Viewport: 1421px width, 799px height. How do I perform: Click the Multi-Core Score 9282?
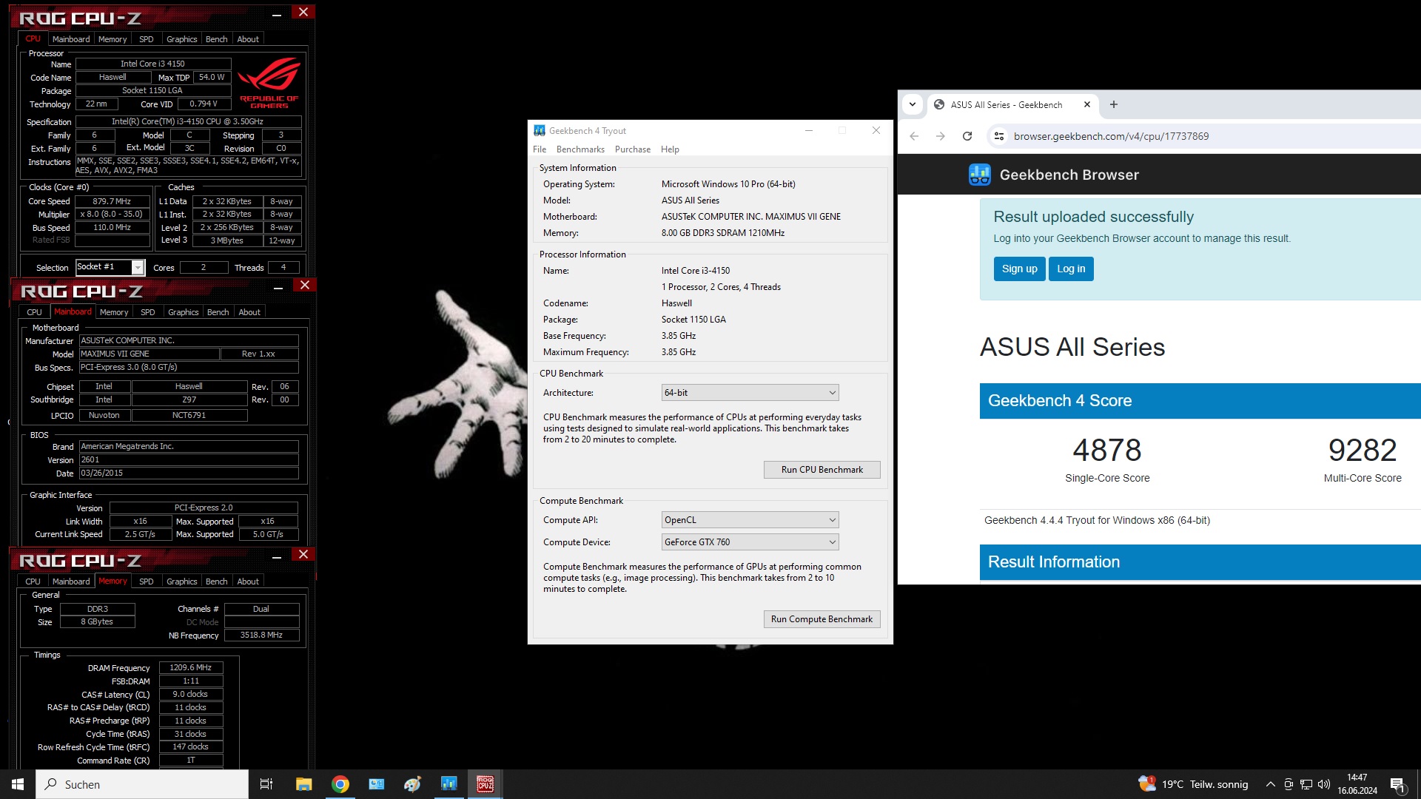1363,450
